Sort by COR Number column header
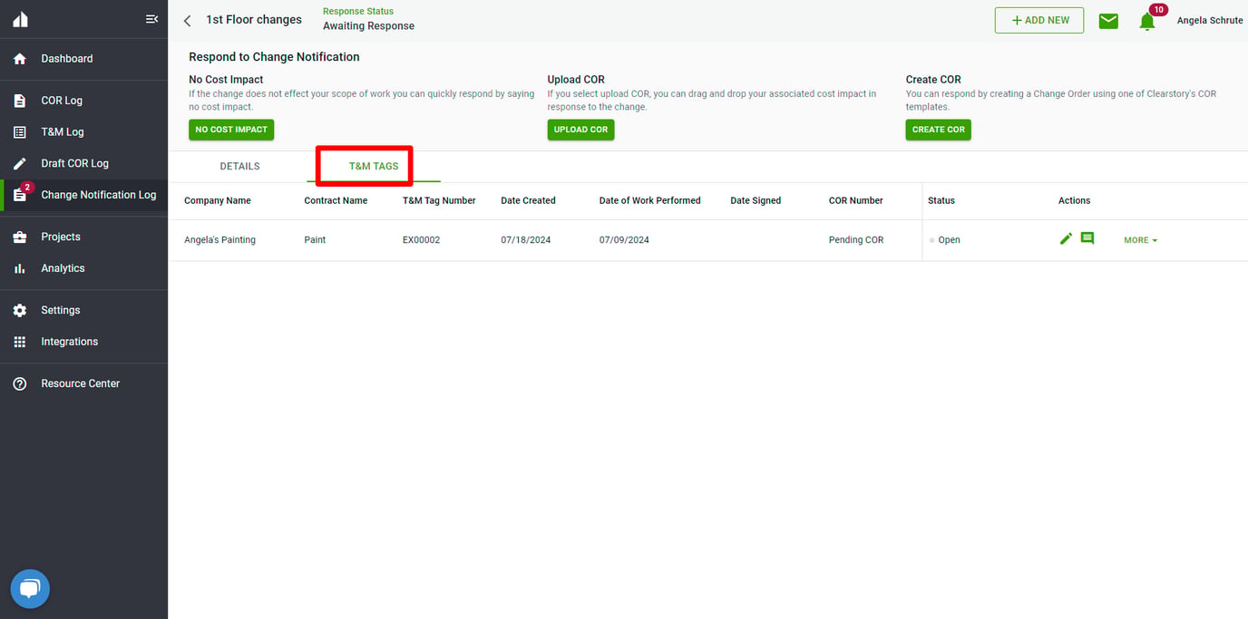 [855, 201]
